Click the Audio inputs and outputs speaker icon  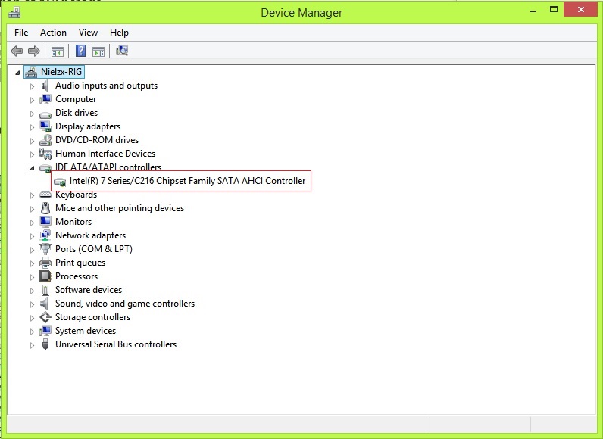[45, 86]
